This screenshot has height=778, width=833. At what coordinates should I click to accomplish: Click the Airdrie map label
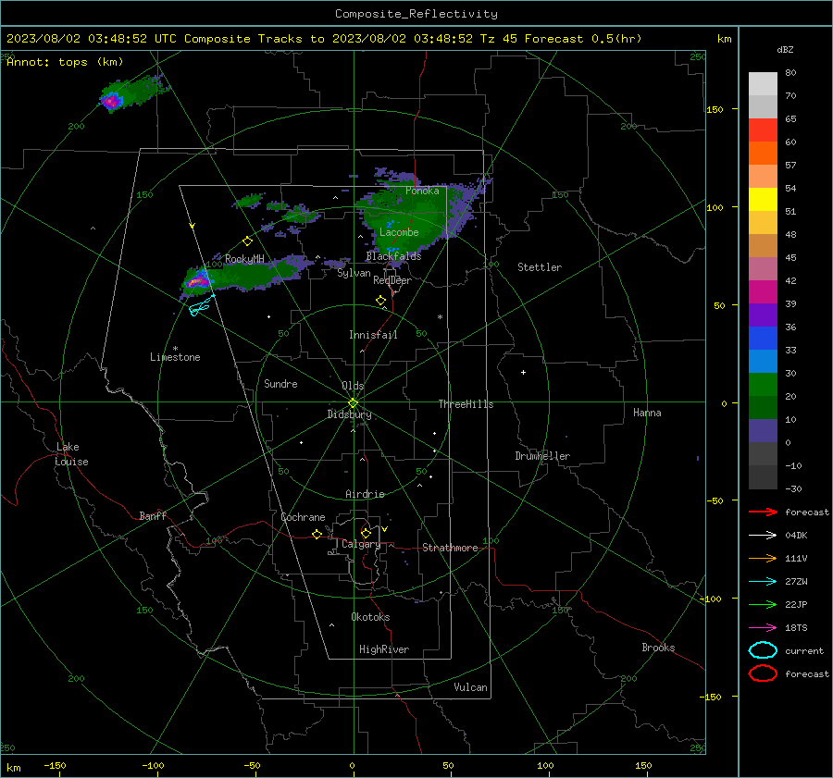365,494
